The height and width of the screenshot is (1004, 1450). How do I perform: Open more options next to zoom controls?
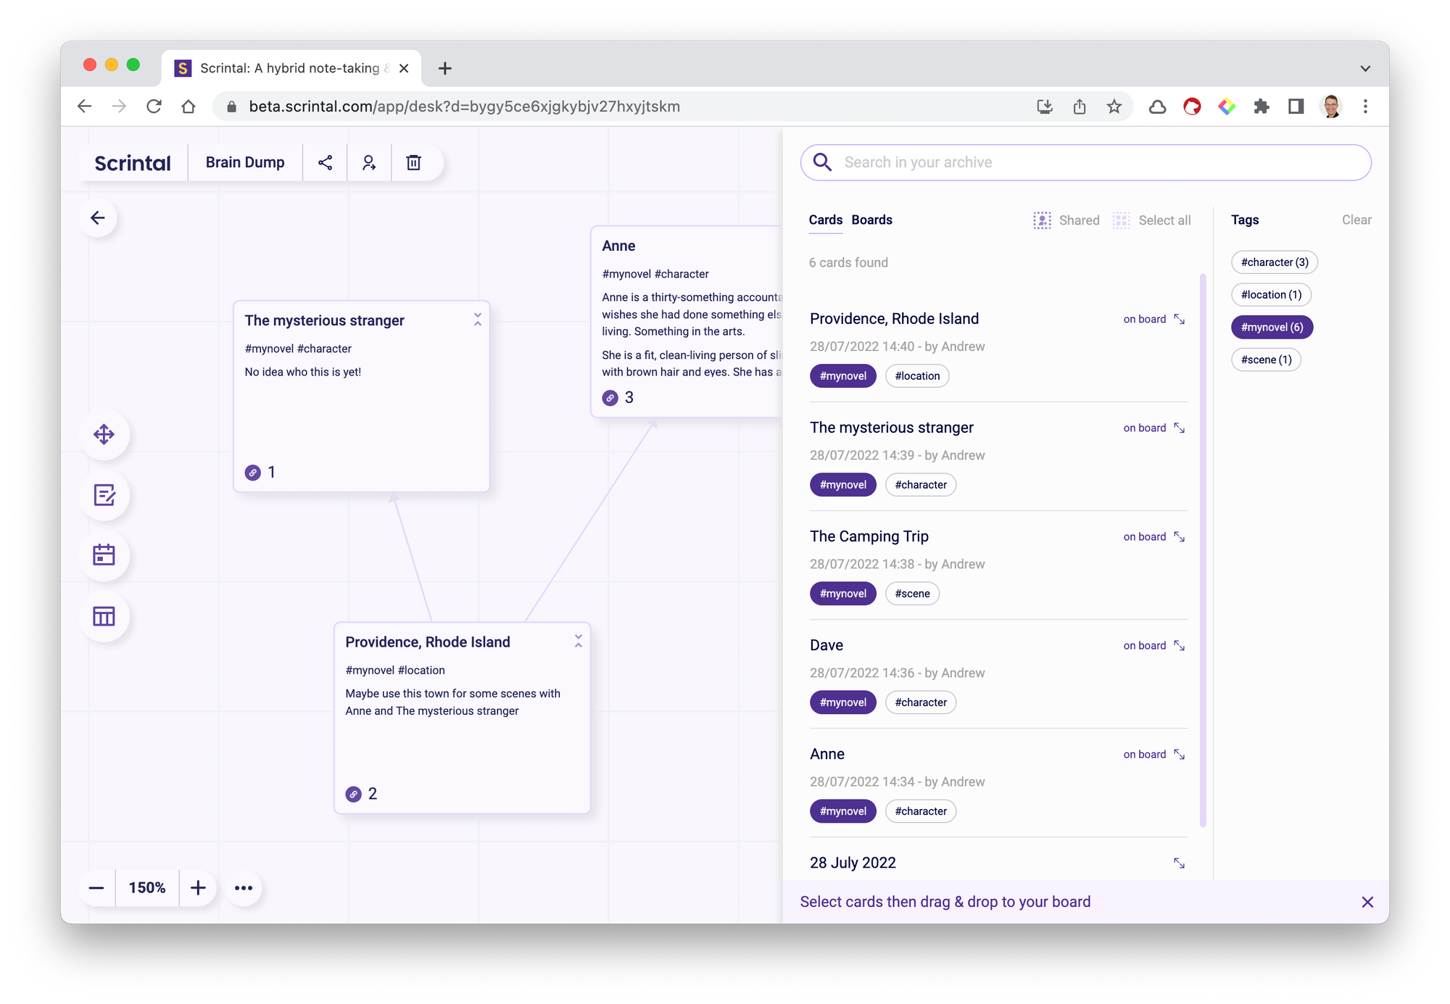[244, 888]
